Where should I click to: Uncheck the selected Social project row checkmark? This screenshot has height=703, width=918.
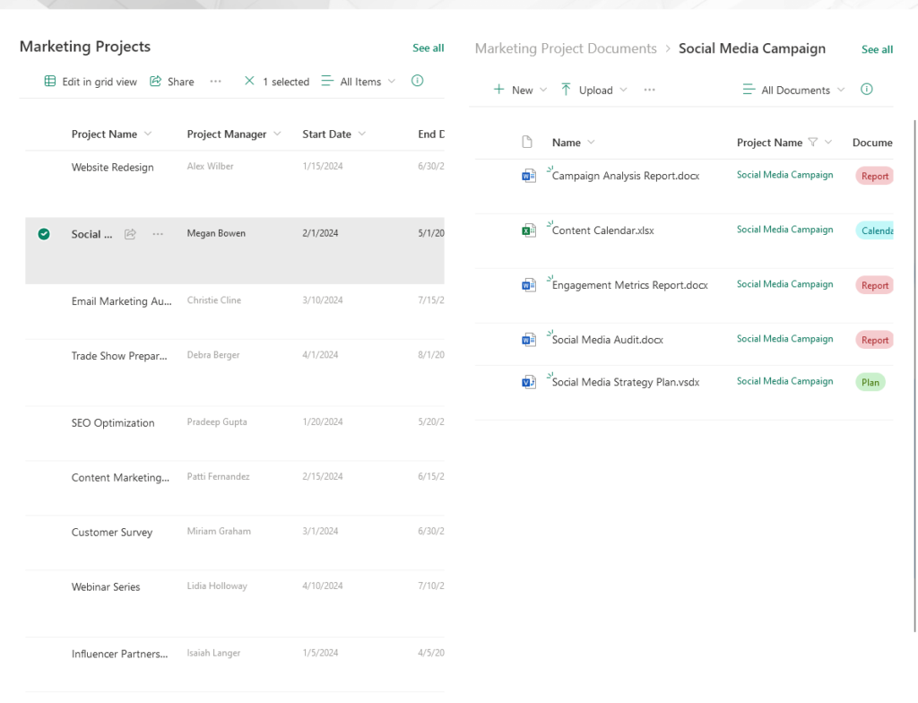coord(44,234)
